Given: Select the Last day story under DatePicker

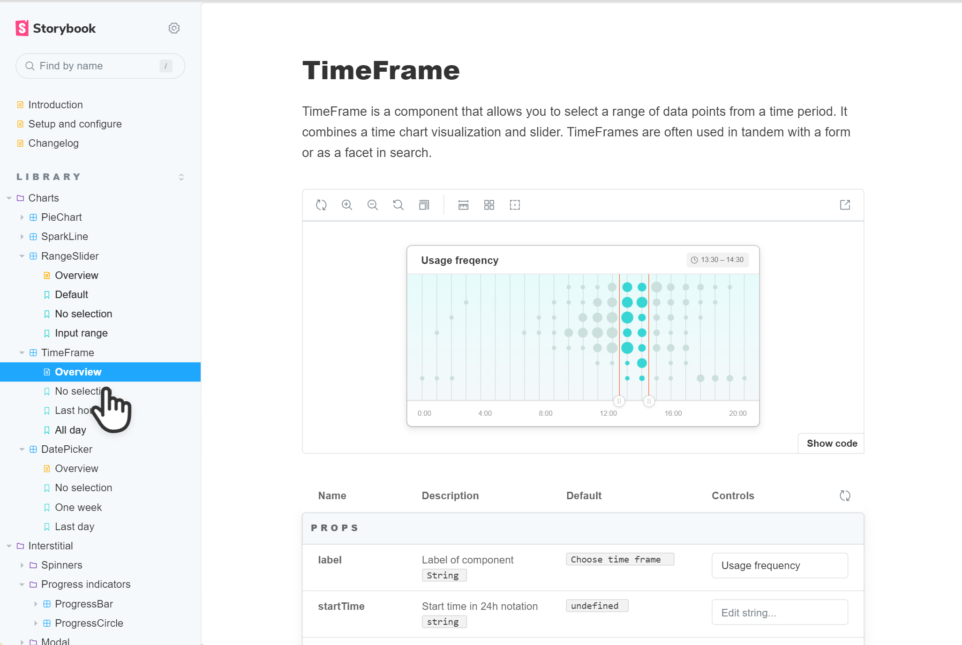Looking at the screenshot, I should coord(74,526).
